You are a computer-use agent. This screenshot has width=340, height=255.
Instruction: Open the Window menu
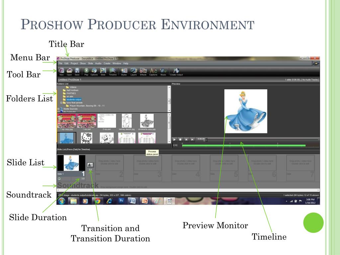click(117, 63)
